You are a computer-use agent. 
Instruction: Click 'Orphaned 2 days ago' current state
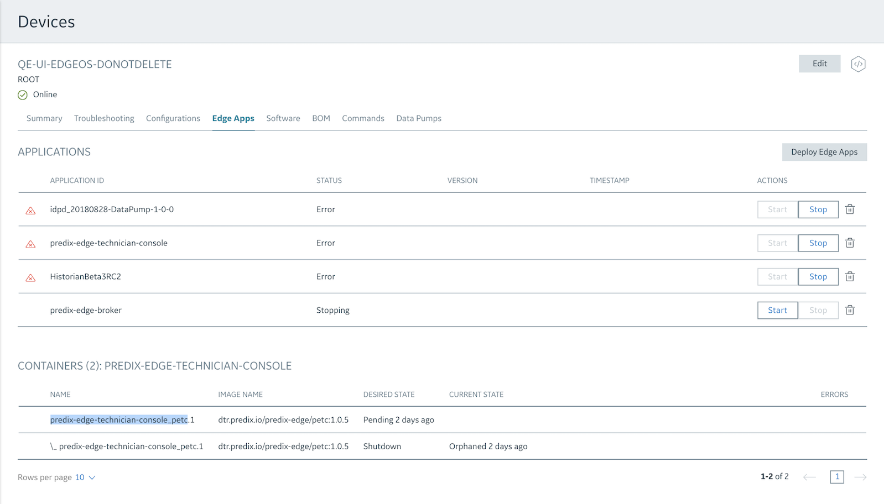click(x=488, y=447)
